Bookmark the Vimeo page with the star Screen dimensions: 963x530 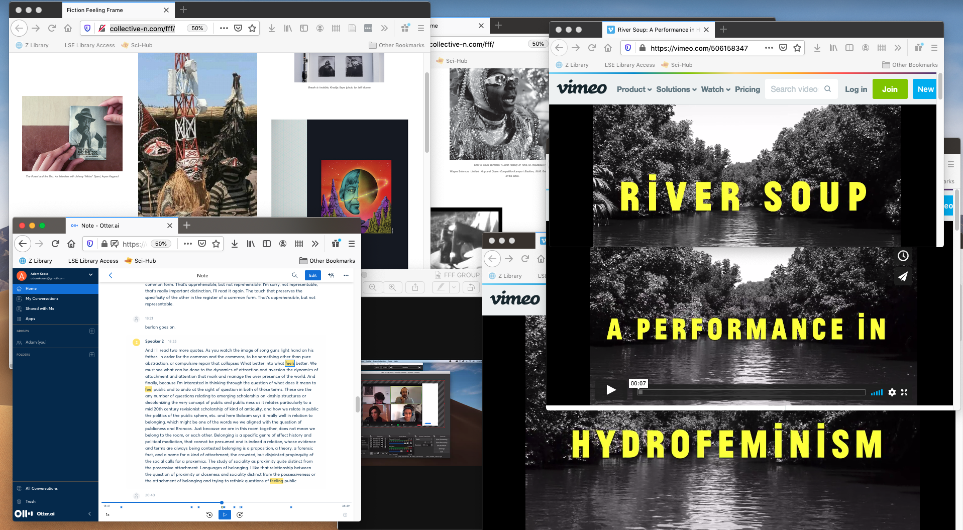(x=797, y=48)
